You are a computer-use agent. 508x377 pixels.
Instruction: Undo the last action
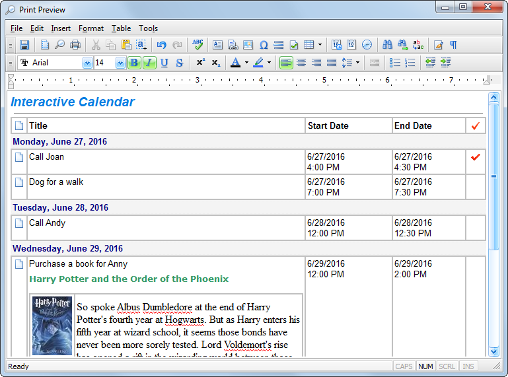161,45
